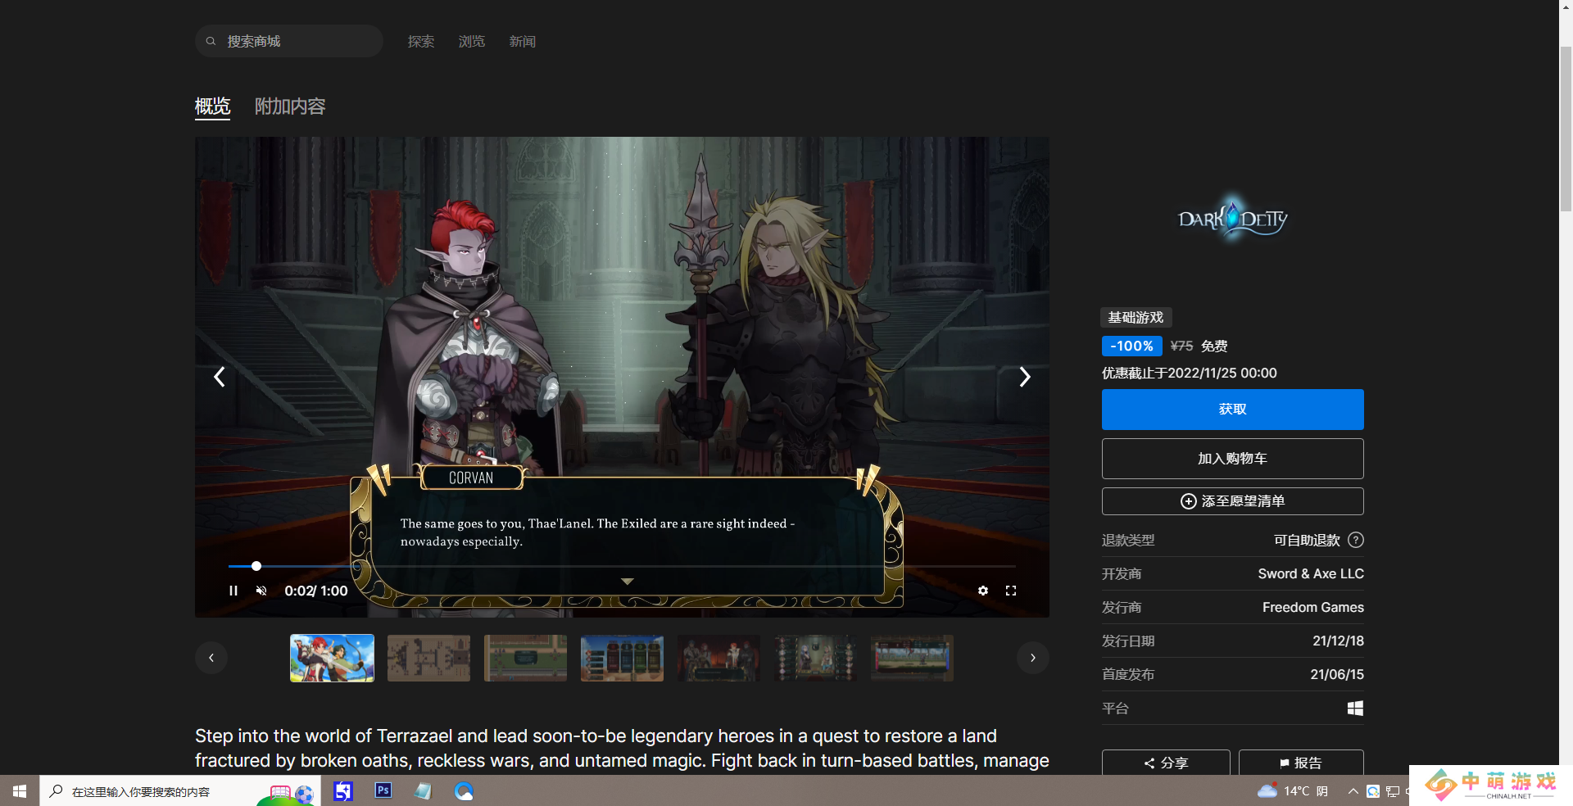Open developer Sword & Axe LLC
The width and height of the screenshot is (1573, 806).
coord(1311,574)
